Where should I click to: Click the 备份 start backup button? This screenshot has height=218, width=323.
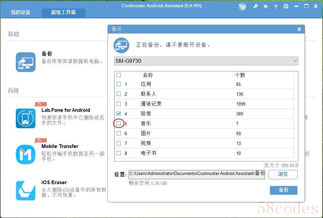coord(284,190)
